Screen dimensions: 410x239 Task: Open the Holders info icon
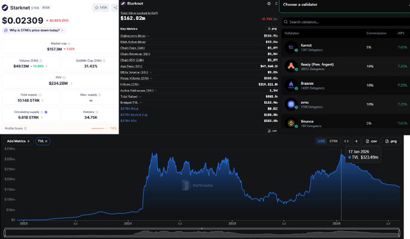point(96,112)
